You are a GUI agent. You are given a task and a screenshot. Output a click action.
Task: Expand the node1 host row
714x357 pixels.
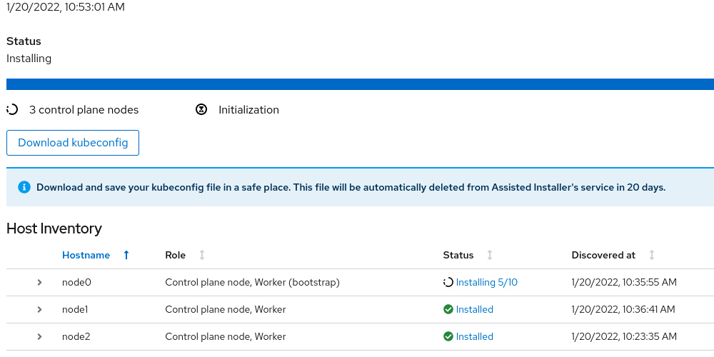[40, 309]
